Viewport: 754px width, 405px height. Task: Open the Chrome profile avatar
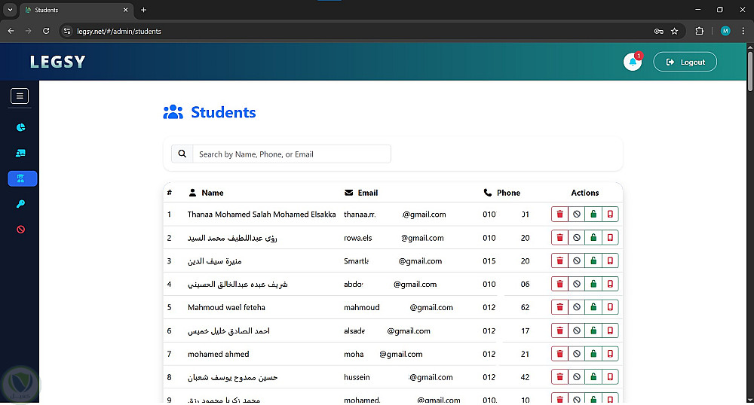click(x=725, y=31)
